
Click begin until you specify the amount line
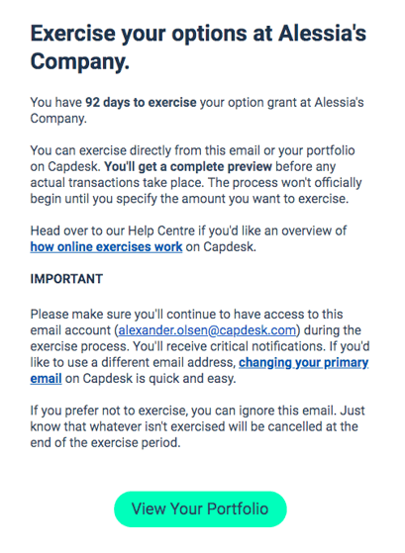pyautogui.click(x=189, y=199)
